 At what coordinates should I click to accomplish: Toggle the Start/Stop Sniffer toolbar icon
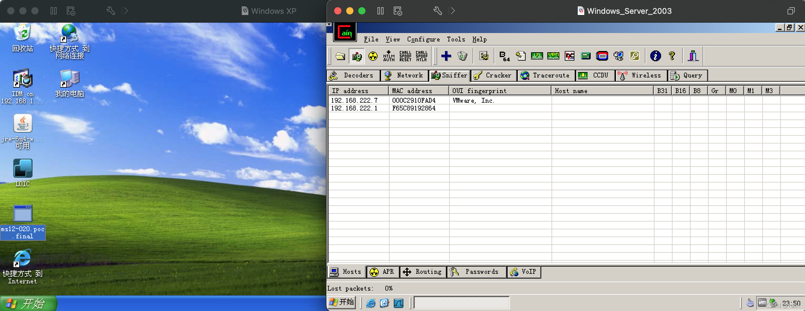point(356,56)
